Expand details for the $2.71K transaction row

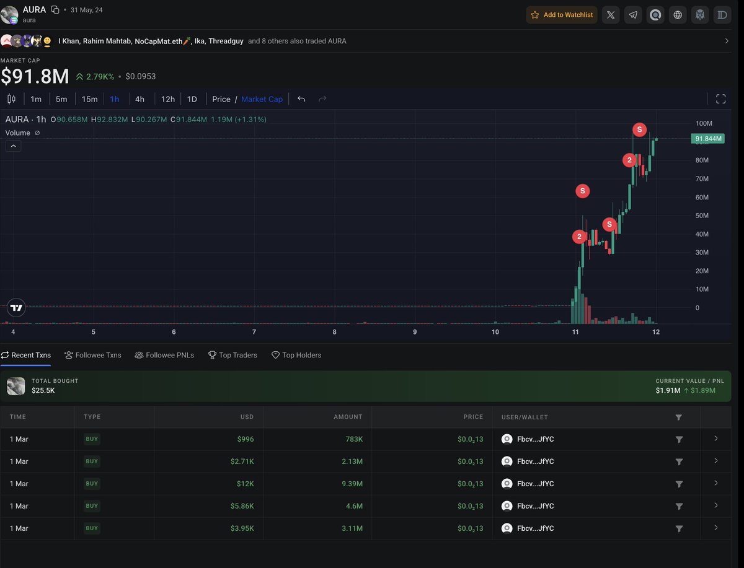coord(716,461)
